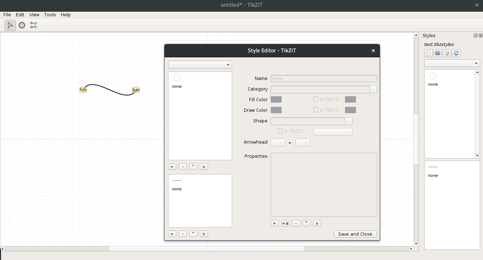The height and width of the screenshot is (260, 483).
Task: Add property with + under Properties
Action: [x=275, y=223]
